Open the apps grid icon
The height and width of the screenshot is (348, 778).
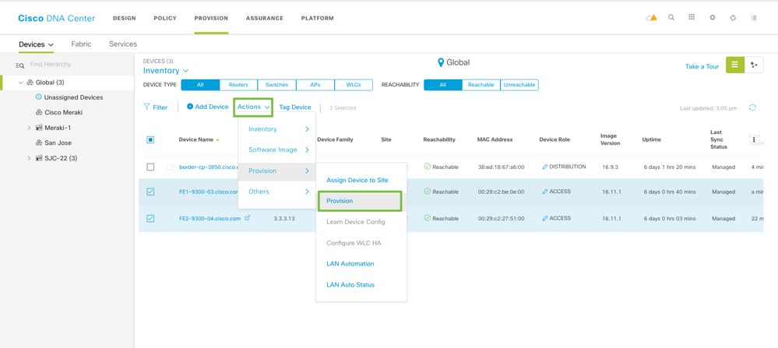[692, 17]
